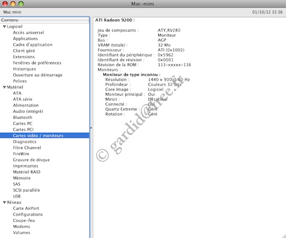Select Bluetooth in hardware list

coord(22,117)
